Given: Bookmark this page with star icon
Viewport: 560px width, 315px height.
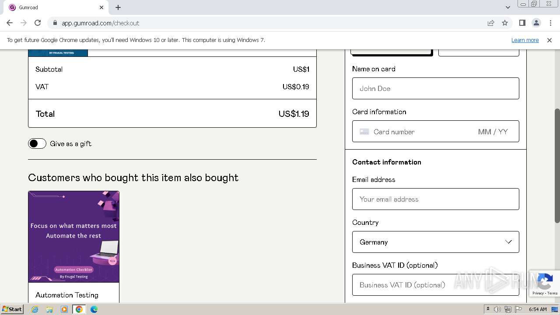Looking at the screenshot, I should point(505,23).
